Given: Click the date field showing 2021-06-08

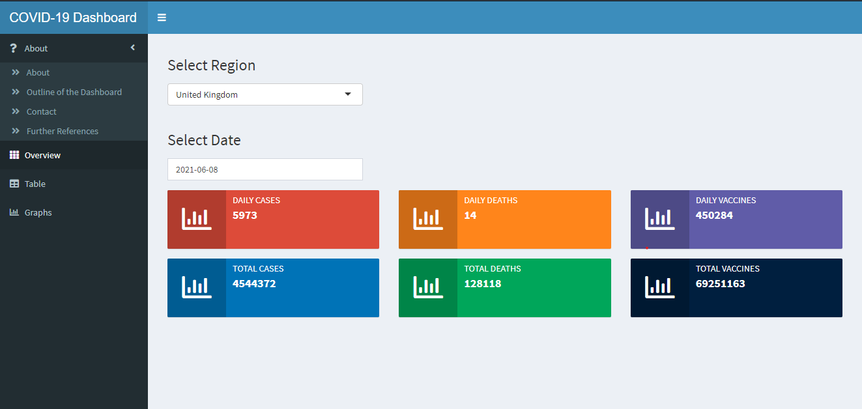Looking at the screenshot, I should (265, 169).
